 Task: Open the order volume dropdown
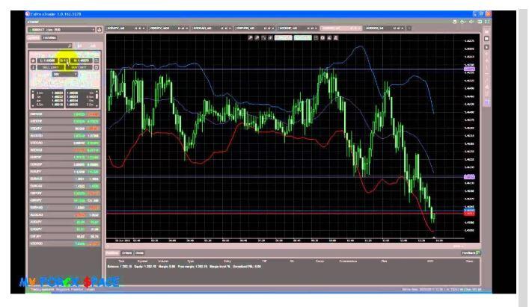65,74
